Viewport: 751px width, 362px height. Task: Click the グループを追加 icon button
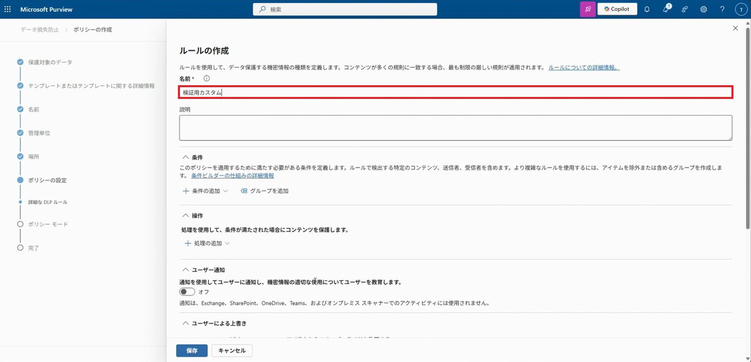pyautogui.click(x=265, y=191)
